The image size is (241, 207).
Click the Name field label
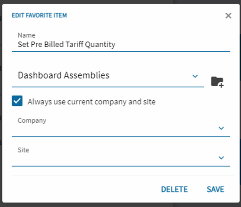(26, 35)
